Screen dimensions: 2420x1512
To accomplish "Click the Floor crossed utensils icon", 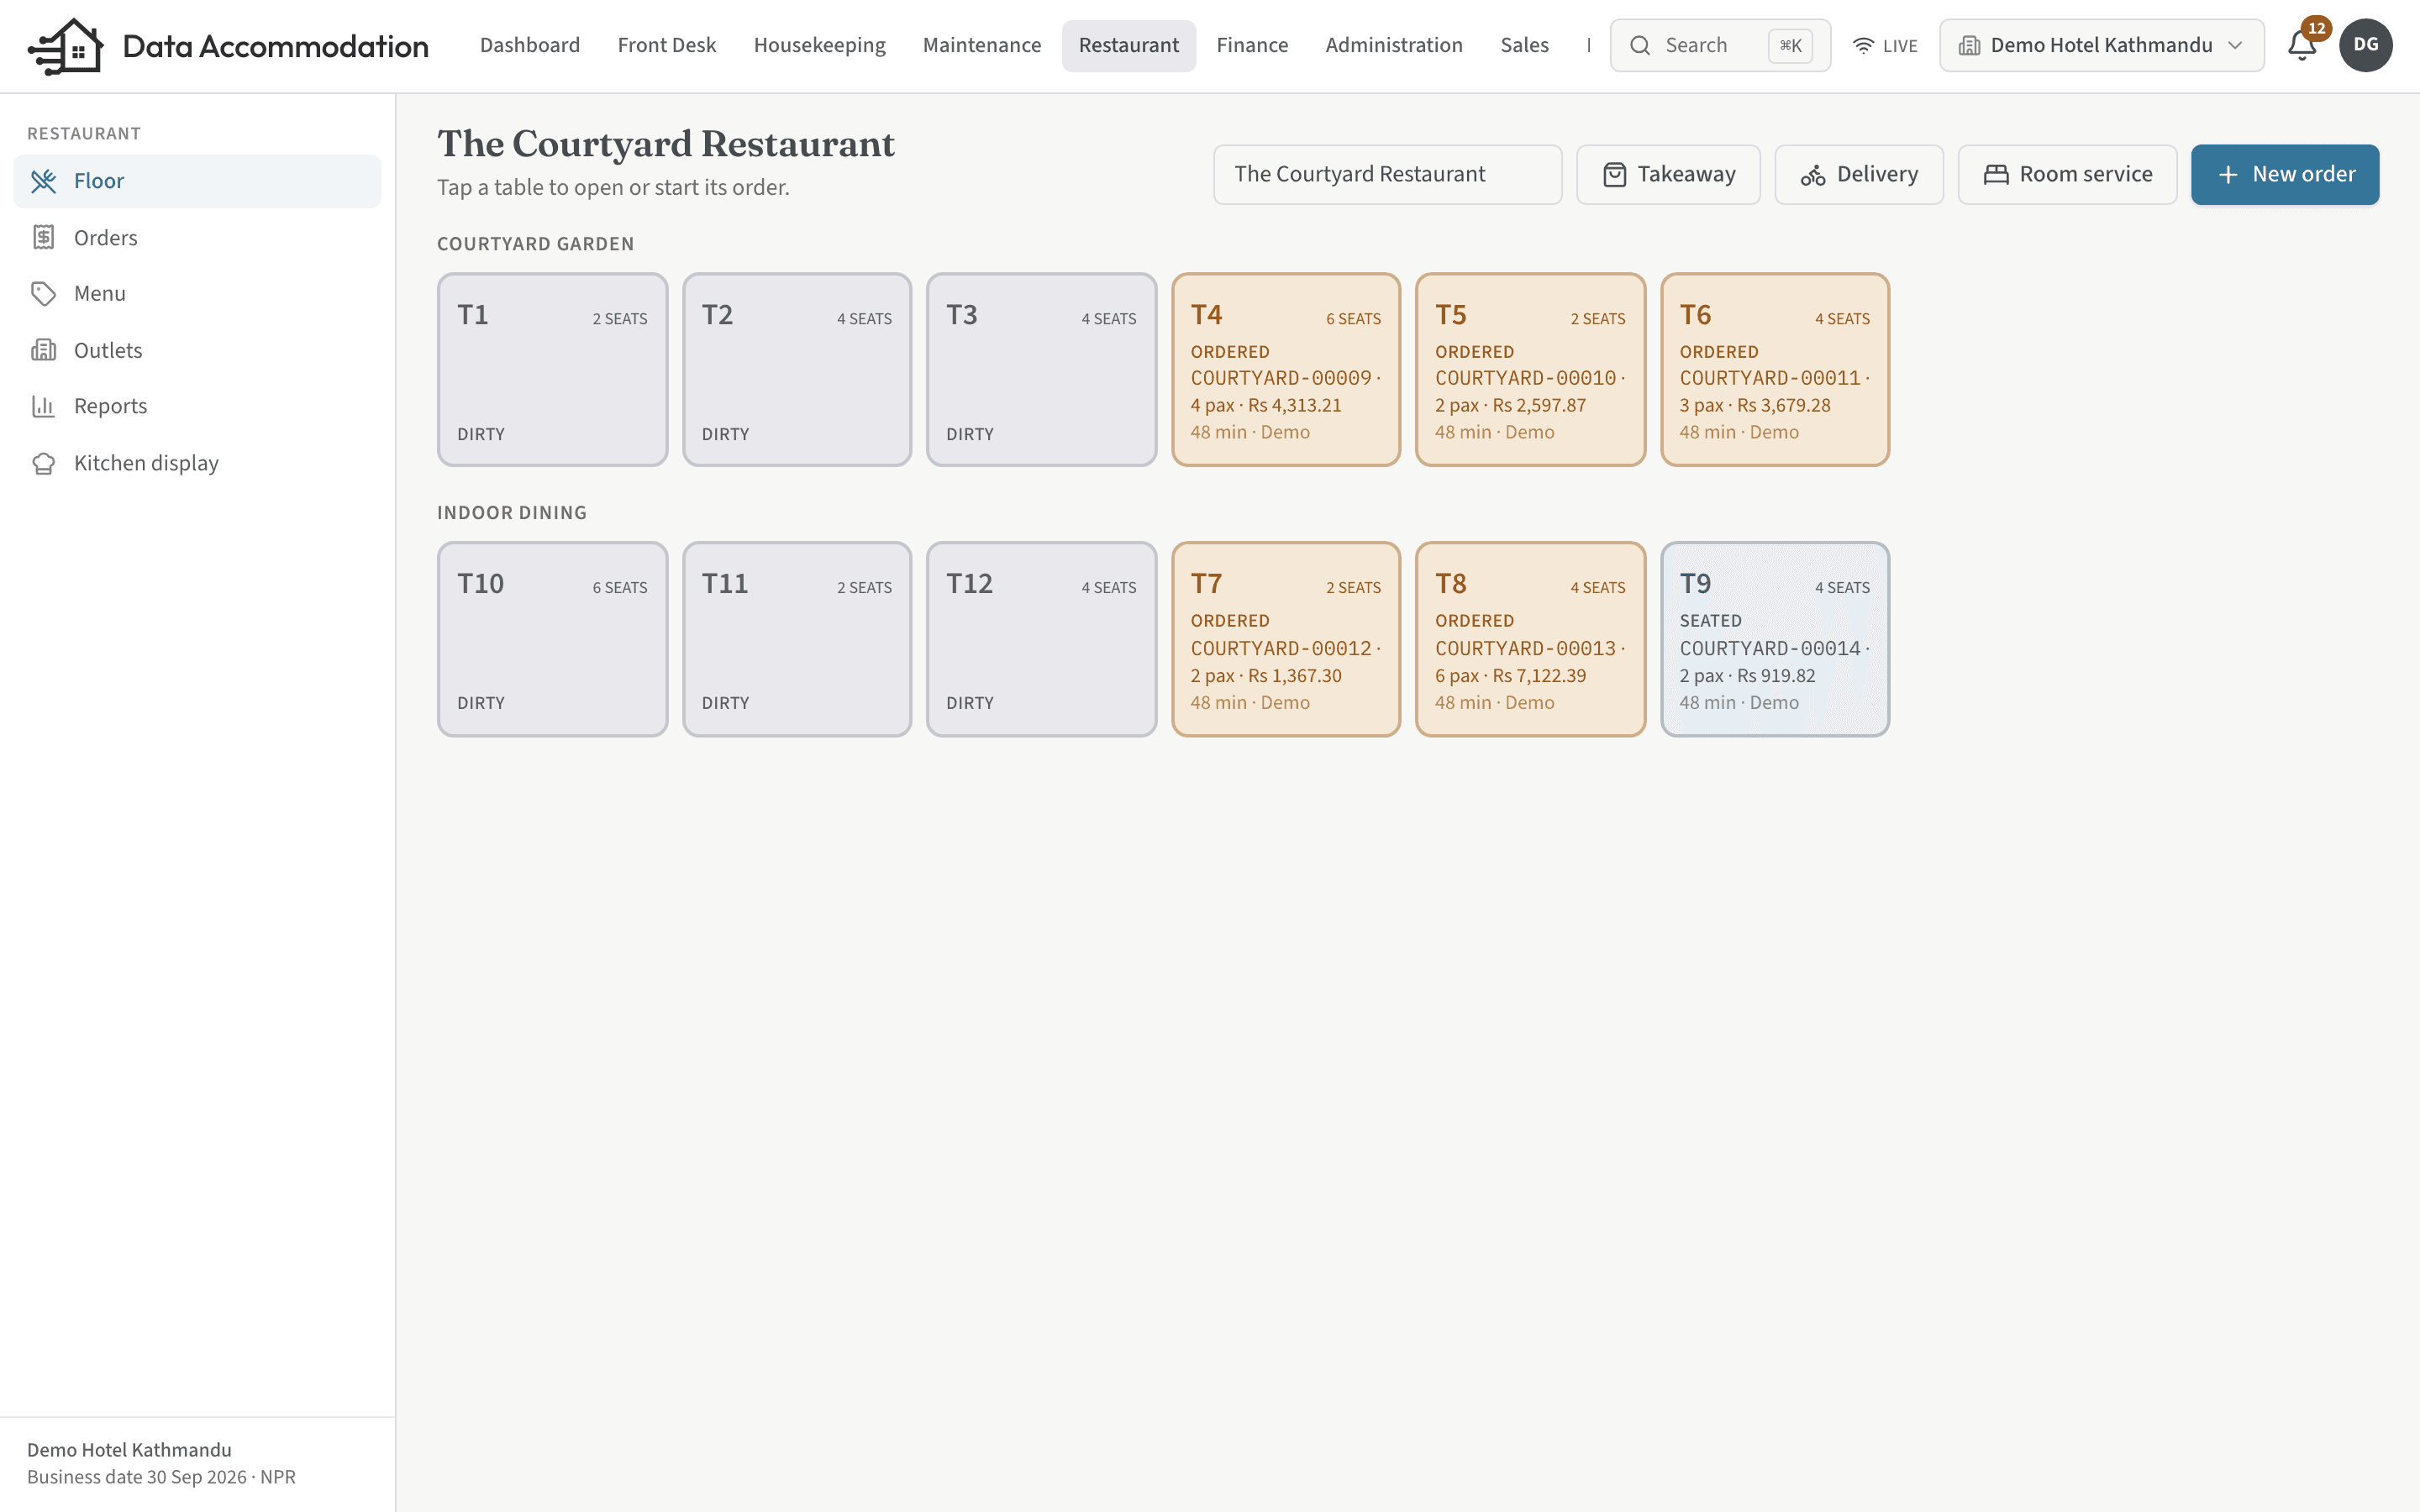I will (x=43, y=181).
